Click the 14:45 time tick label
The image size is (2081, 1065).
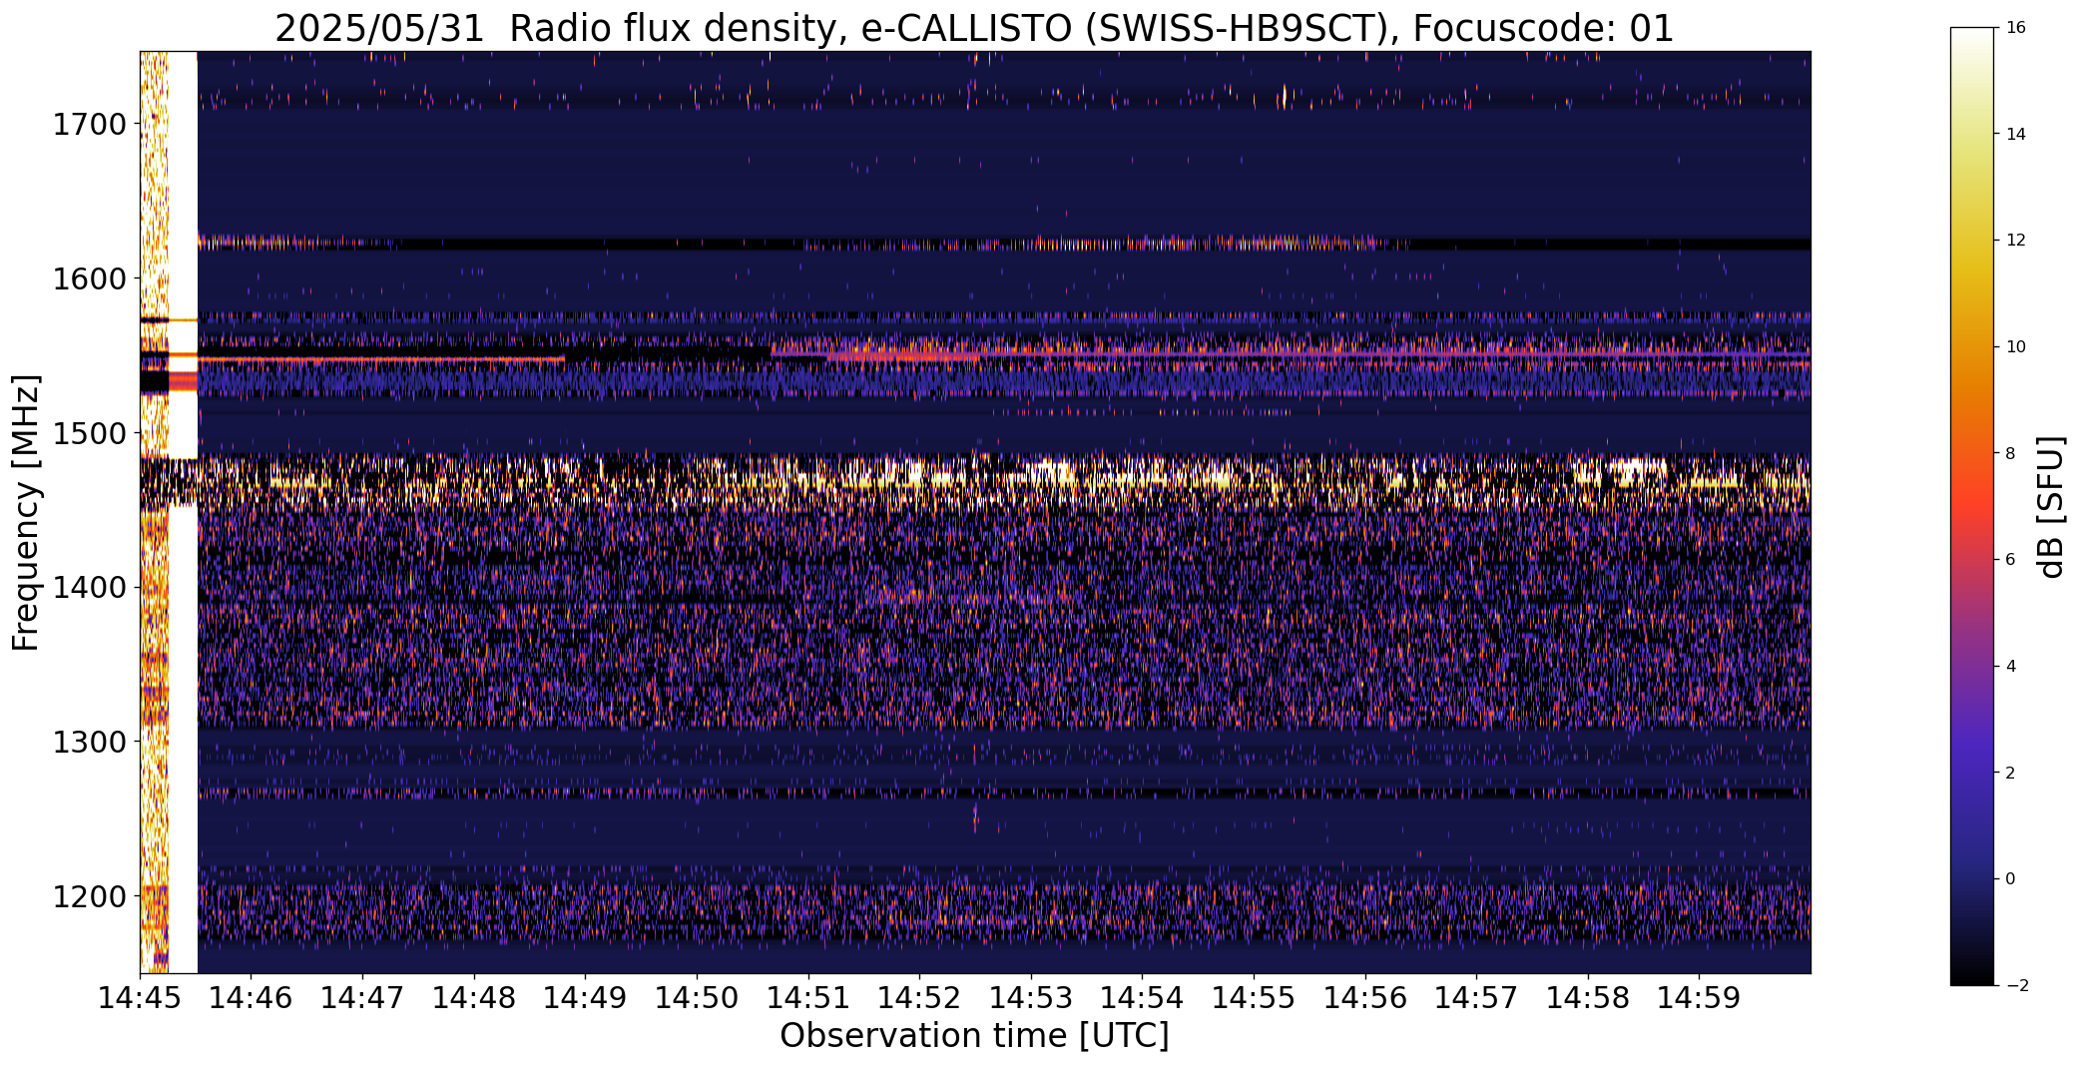pyautogui.click(x=140, y=997)
